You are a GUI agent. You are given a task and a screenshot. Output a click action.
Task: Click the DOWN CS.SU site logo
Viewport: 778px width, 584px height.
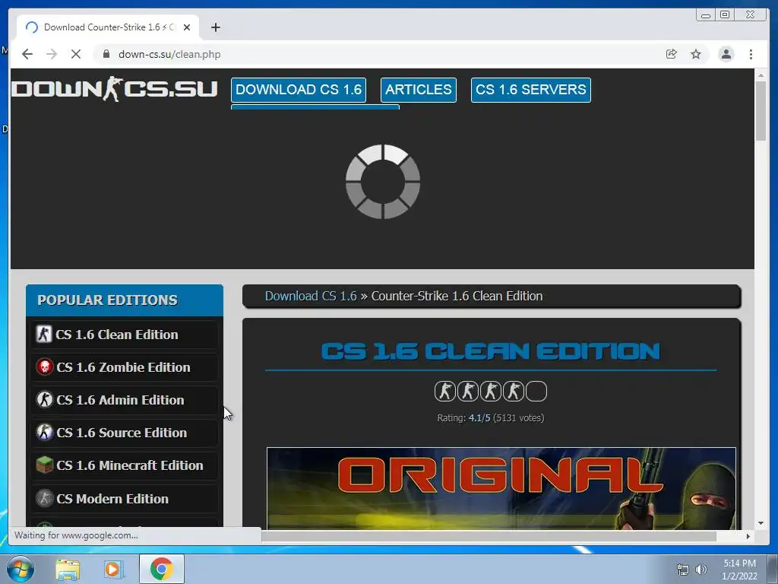tap(114, 89)
